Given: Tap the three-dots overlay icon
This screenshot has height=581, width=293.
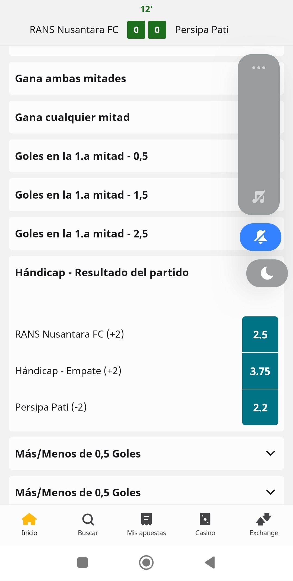Looking at the screenshot, I should (x=259, y=68).
